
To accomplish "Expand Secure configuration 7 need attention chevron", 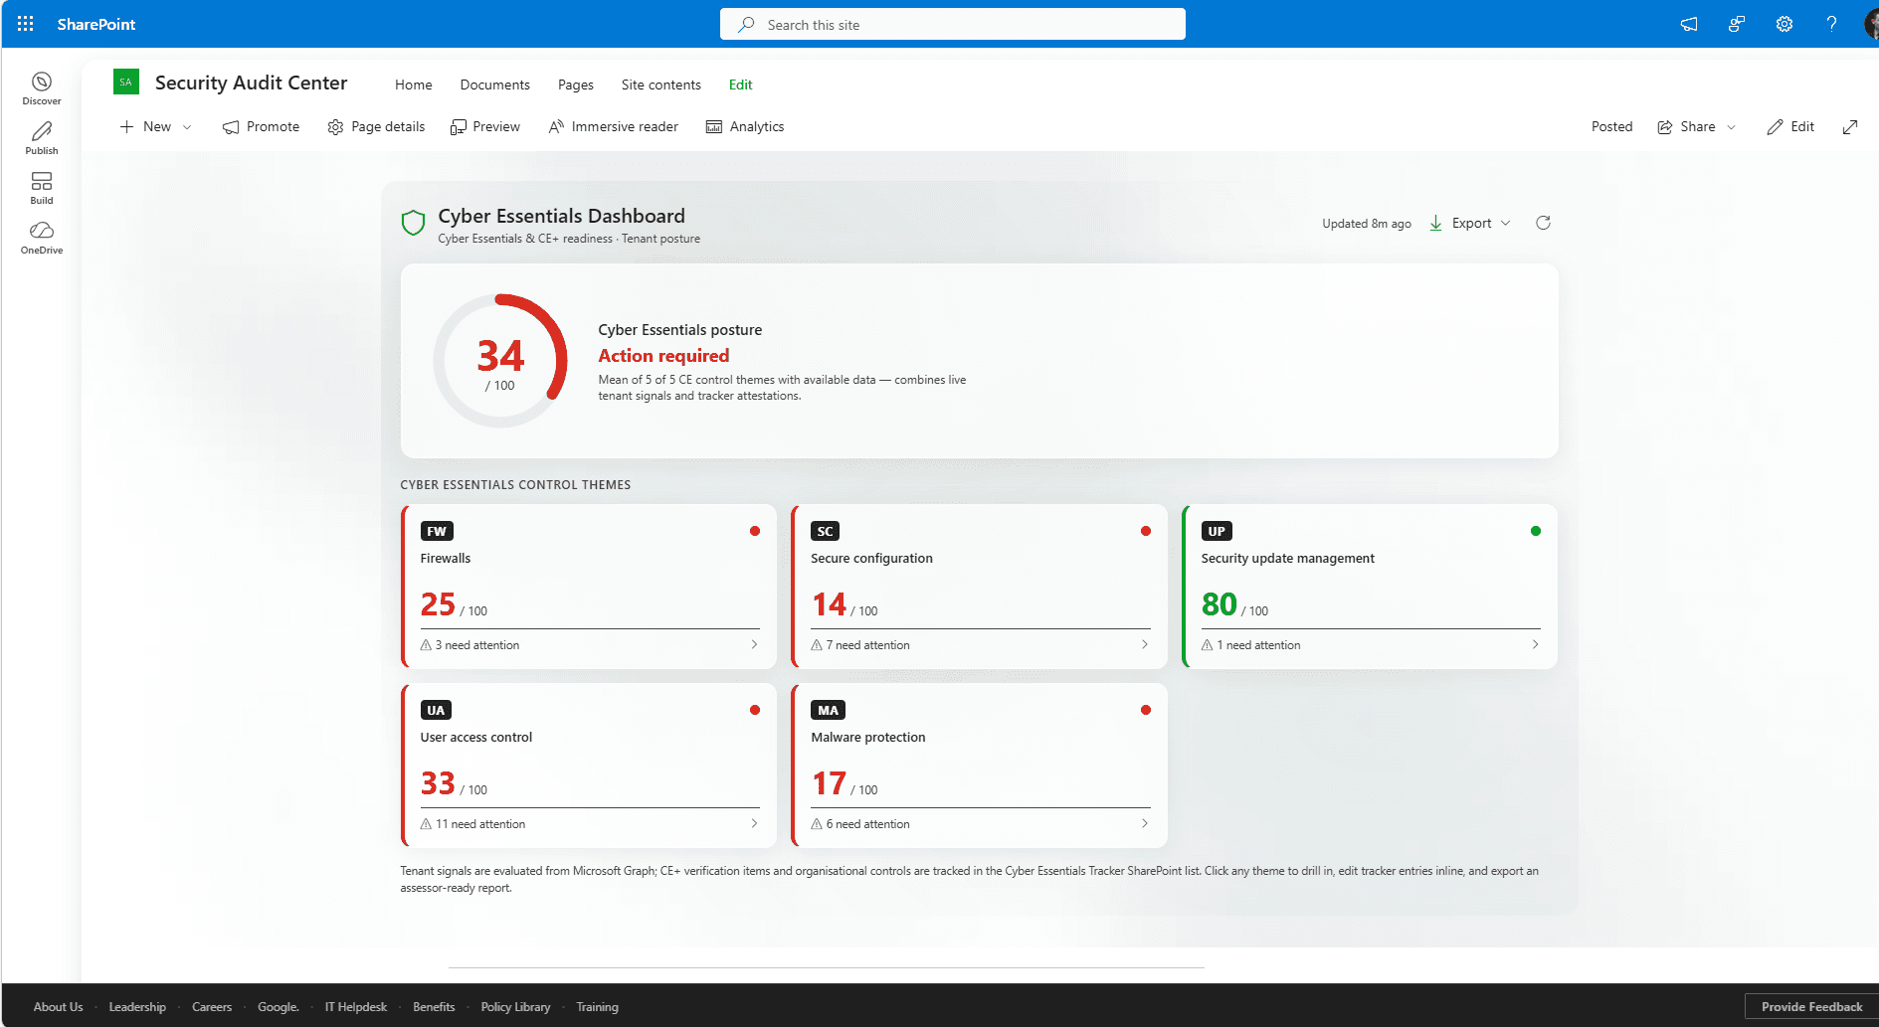I will tap(1144, 644).
